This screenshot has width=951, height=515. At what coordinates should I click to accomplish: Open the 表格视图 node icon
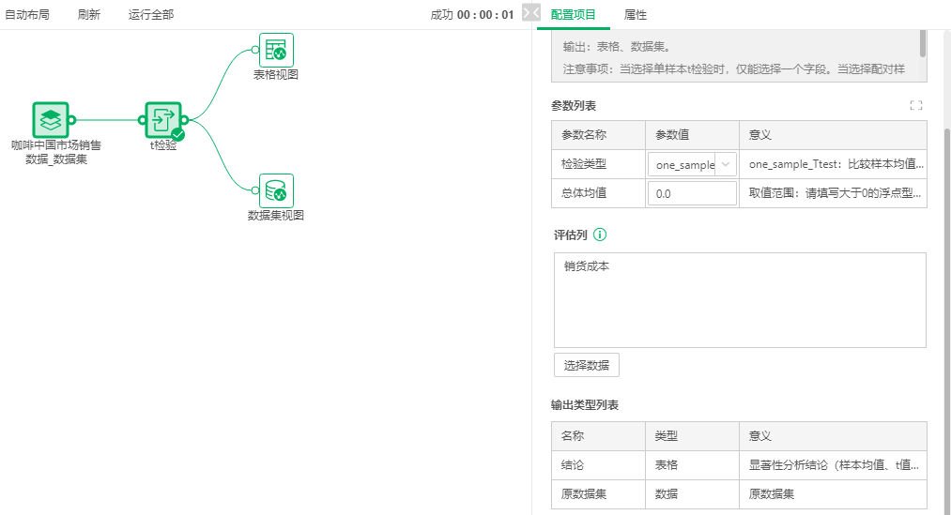[276, 50]
